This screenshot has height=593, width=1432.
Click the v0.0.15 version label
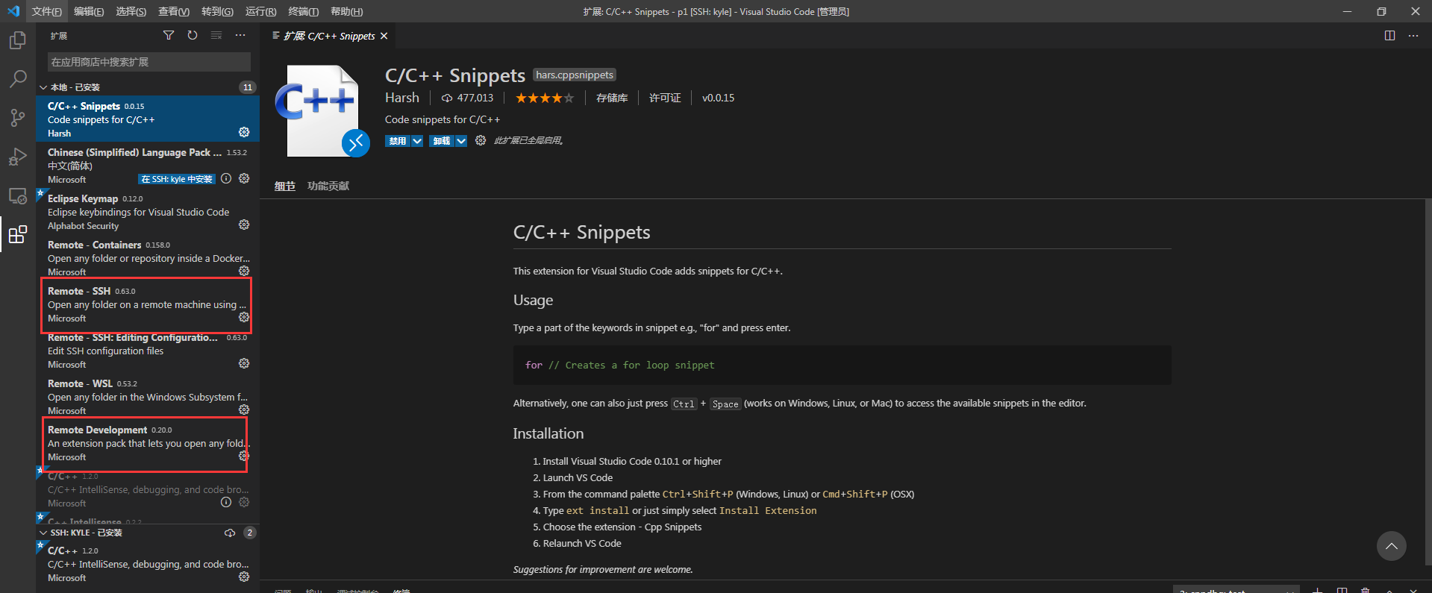click(x=718, y=98)
